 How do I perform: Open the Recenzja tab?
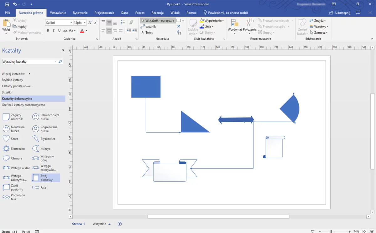(158, 13)
